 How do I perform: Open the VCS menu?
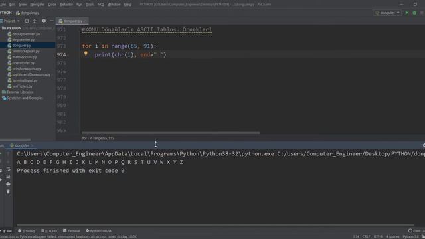pos(101,5)
